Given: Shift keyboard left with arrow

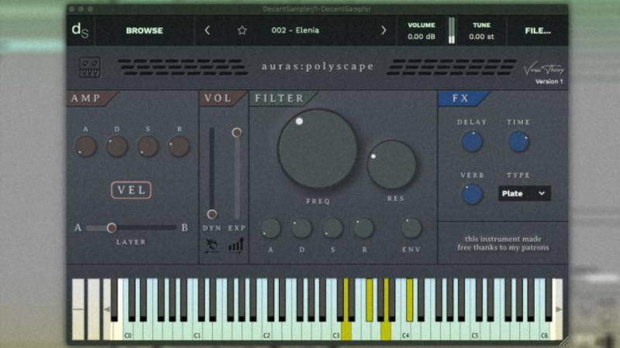Looking at the screenshot, I should (x=106, y=310).
